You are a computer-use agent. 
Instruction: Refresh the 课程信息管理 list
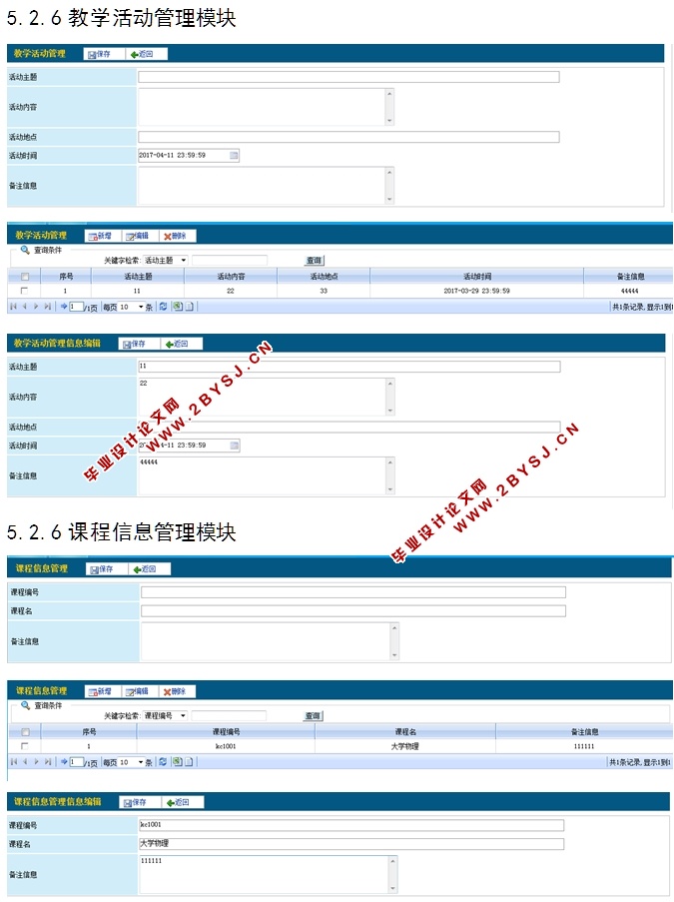pyautogui.click(x=164, y=761)
